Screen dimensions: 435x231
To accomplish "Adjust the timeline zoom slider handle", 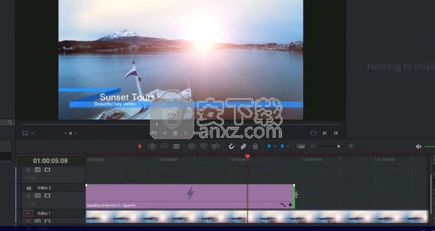I will [x=339, y=146].
